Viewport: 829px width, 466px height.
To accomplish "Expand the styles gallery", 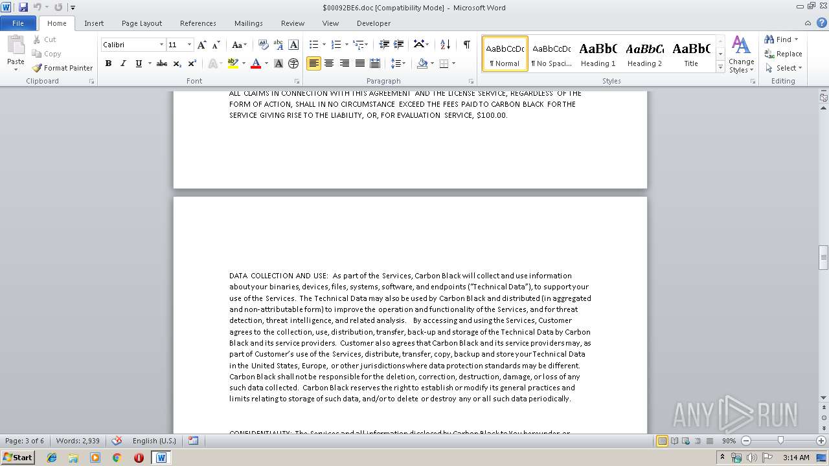I will tap(720, 67).
